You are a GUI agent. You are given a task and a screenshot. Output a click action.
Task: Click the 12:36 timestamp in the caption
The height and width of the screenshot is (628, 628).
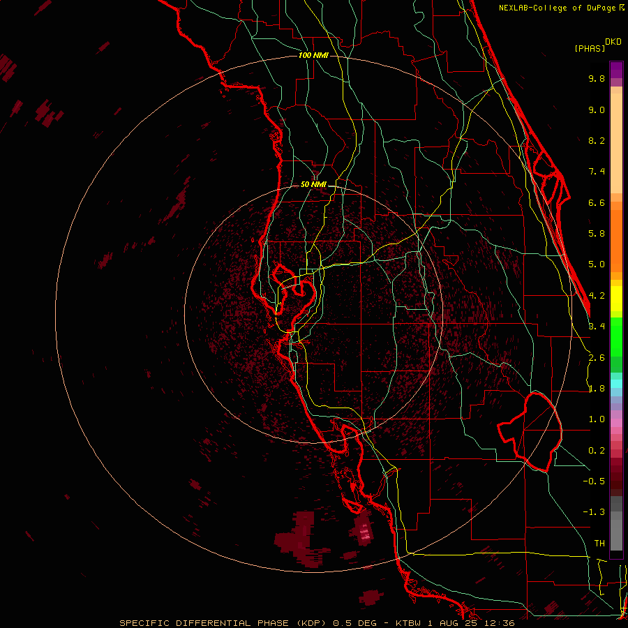click(500, 623)
